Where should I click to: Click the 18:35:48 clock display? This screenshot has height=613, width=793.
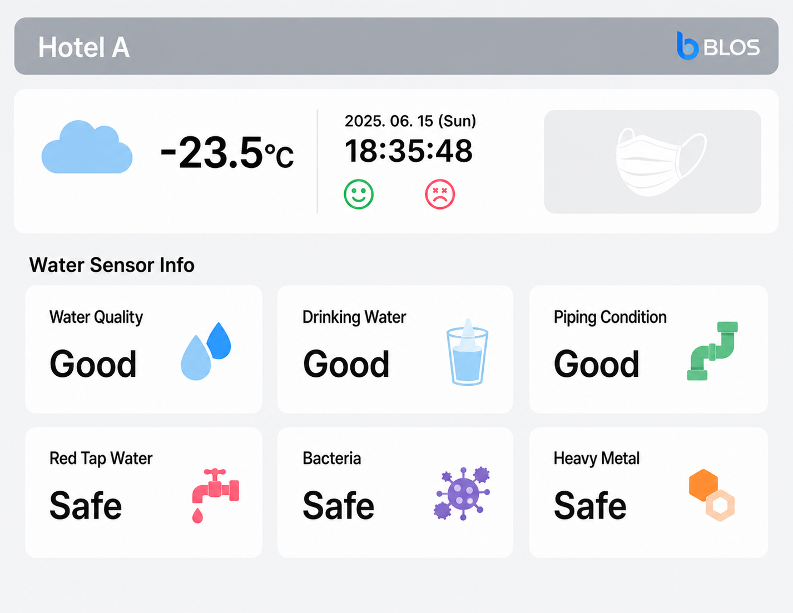click(409, 151)
